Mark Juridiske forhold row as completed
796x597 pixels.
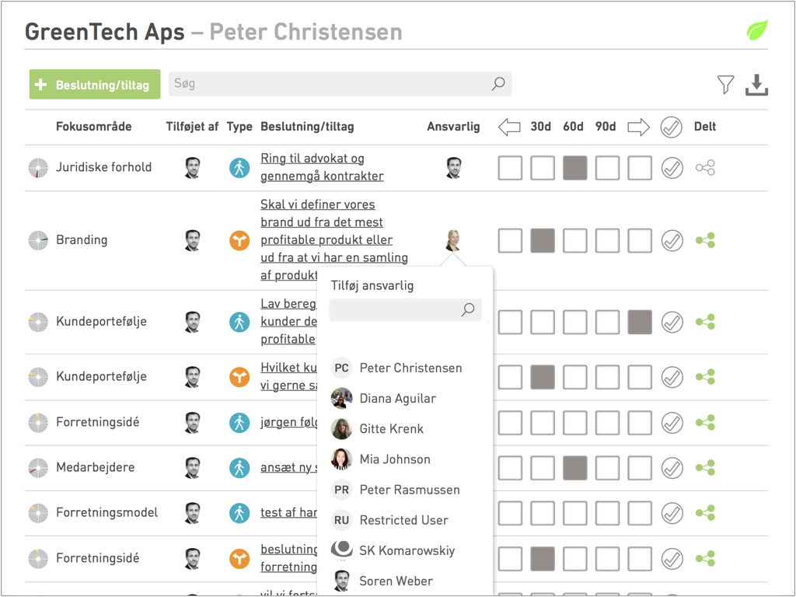coord(672,168)
